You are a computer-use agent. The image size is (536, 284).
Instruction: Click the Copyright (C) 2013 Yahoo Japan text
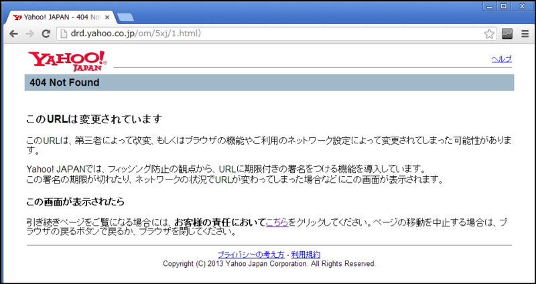pos(269,264)
